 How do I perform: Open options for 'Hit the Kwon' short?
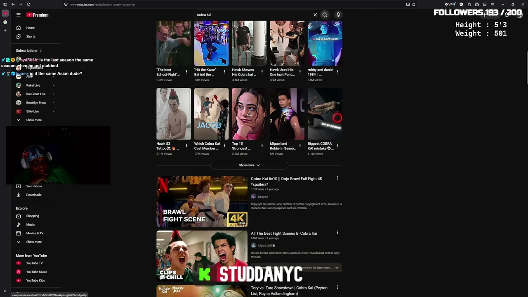coord(224,72)
